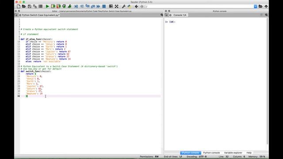Run the current cell
This screenshot has width=283, height=159.
click(x=53, y=7)
